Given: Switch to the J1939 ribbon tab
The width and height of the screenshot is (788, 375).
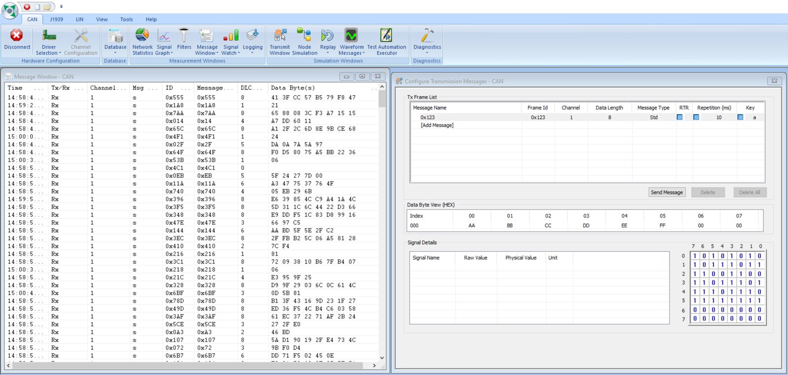Looking at the screenshot, I should click(57, 19).
